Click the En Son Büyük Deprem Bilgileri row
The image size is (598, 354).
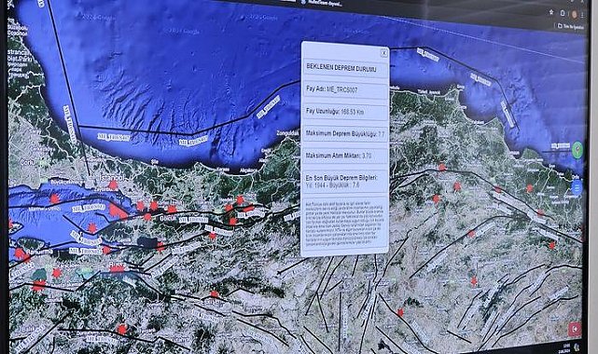click(x=345, y=181)
